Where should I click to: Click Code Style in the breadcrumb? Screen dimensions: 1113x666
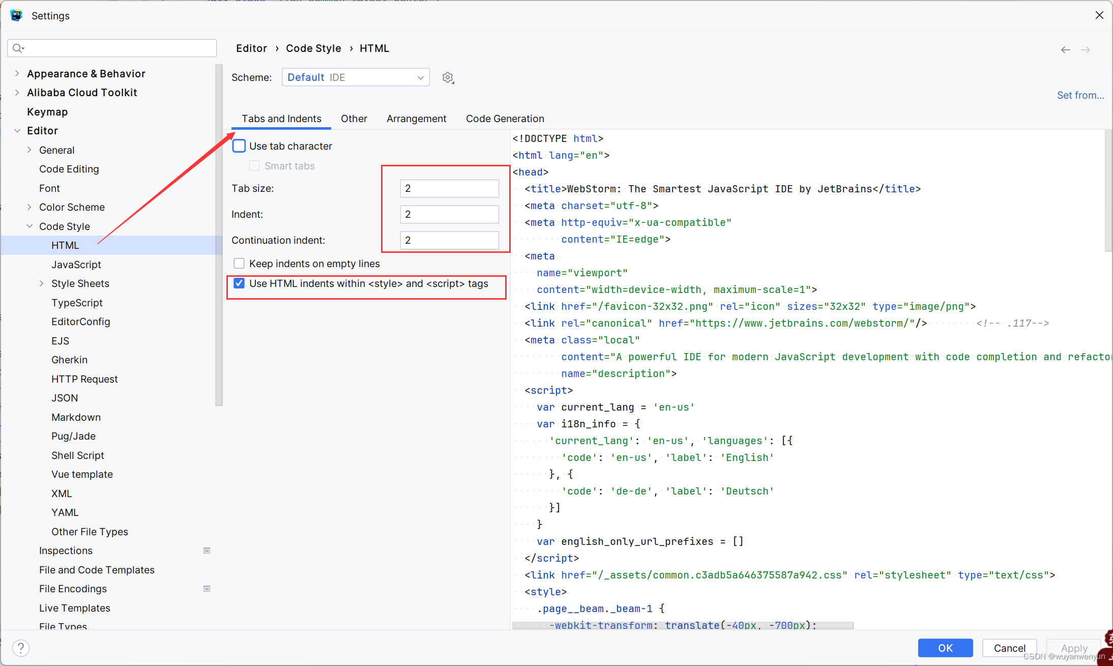click(313, 48)
